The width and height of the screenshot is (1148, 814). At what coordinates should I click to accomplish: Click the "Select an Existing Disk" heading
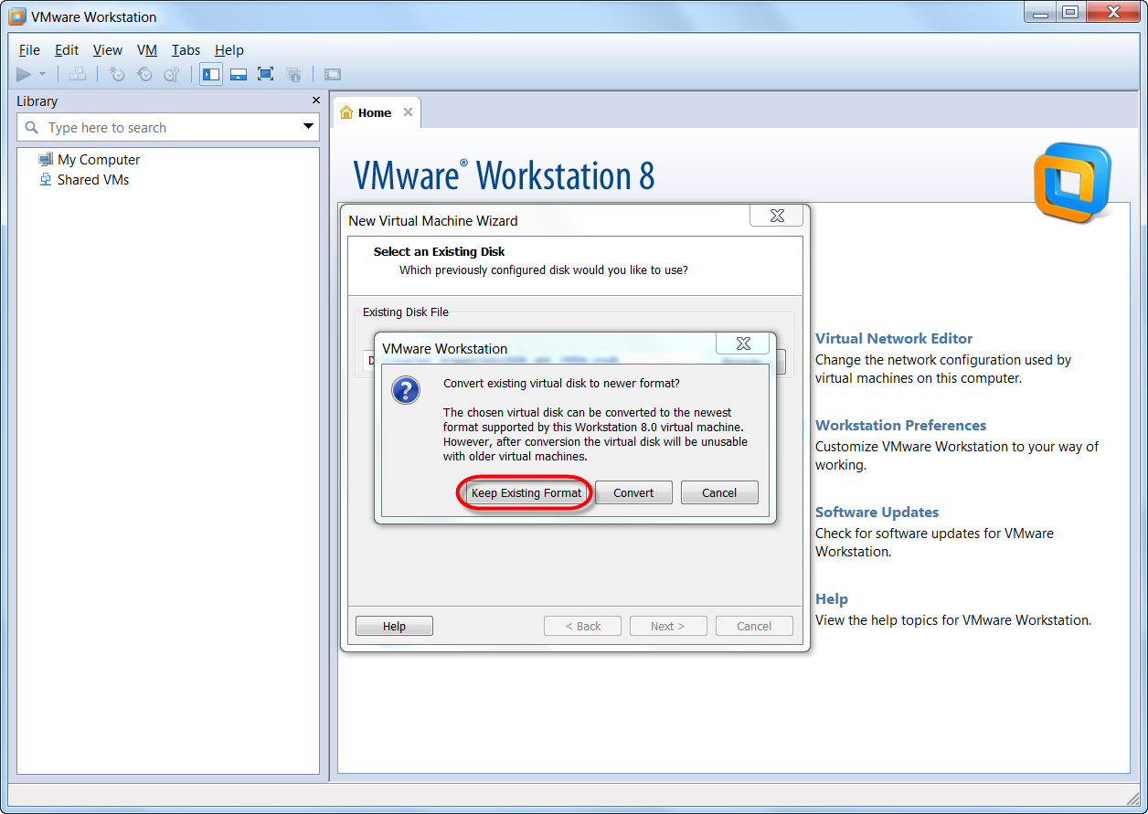[x=440, y=252]
